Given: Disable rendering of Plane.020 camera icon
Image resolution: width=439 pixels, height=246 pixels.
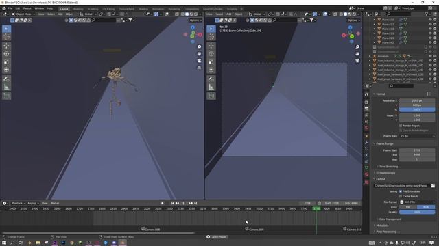Looking at the screenshot, I should pos(435,38).
